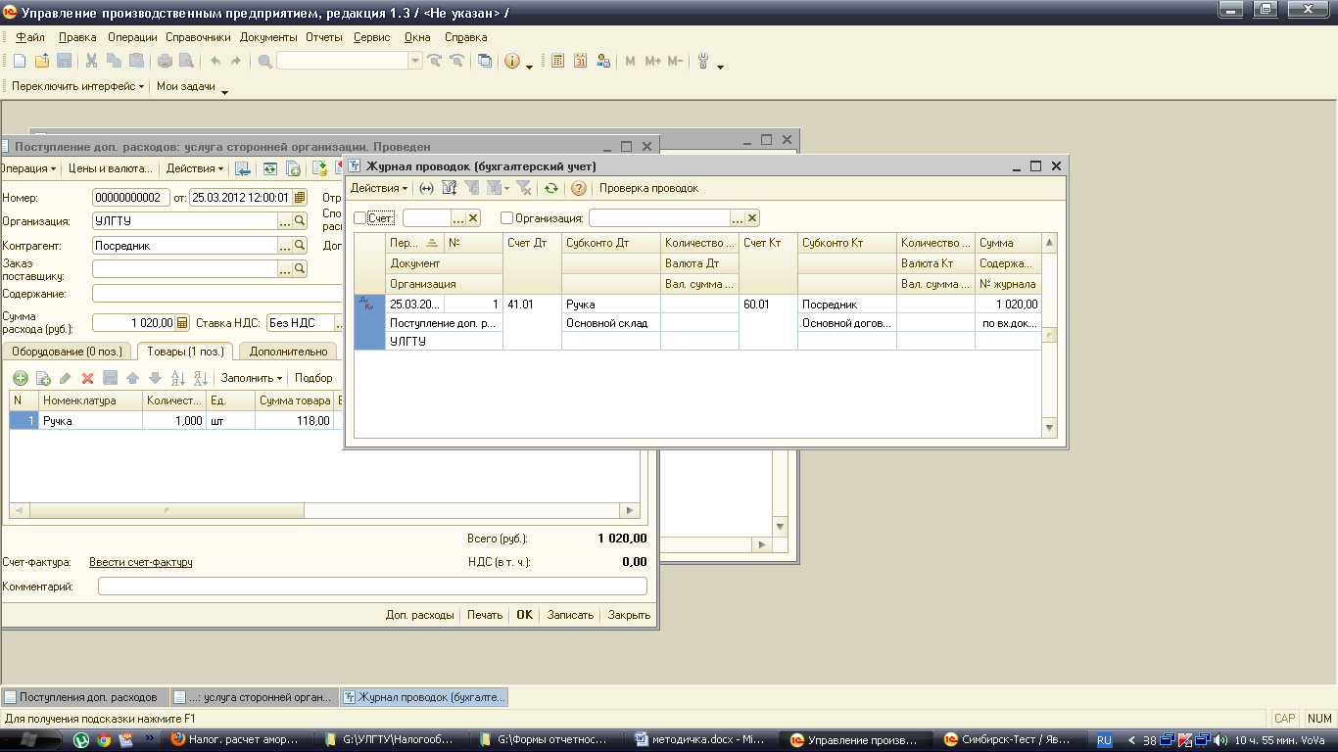This screenshot has width=1338, height=752.
Task: Click the magnifier beside Контрагент field
Action: tap(300, 245)
